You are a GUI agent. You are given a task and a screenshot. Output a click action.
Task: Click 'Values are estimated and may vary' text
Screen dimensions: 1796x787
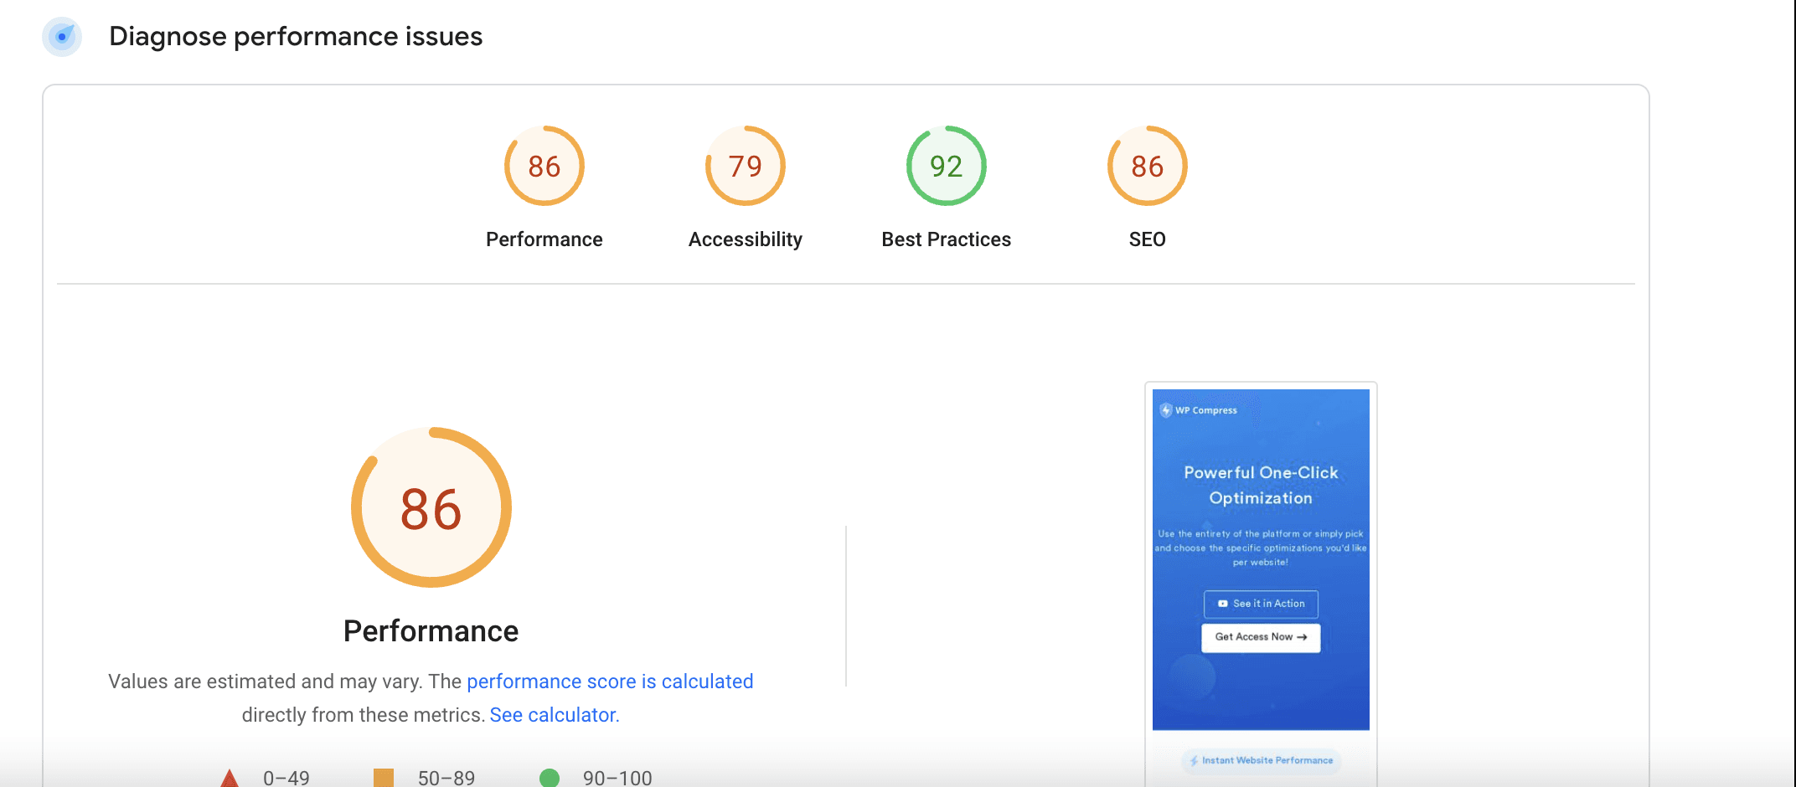click(x=266, y=682)
